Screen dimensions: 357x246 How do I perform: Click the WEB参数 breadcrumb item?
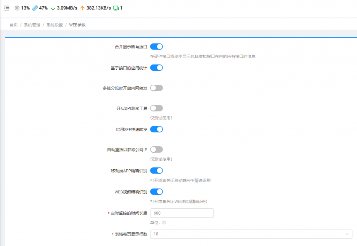(x=77, y=25)
